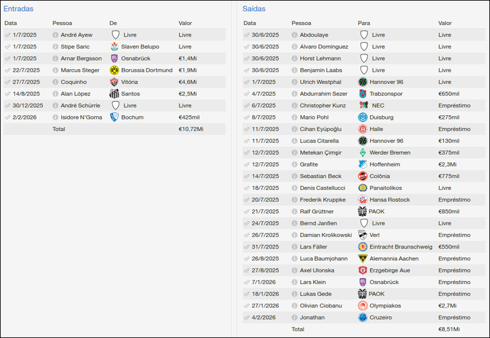This screenshot has width=490, height=338.
Task: Click the Borussia Dortmund club badge
Action: pyautogui.click(x=114, y=70)
